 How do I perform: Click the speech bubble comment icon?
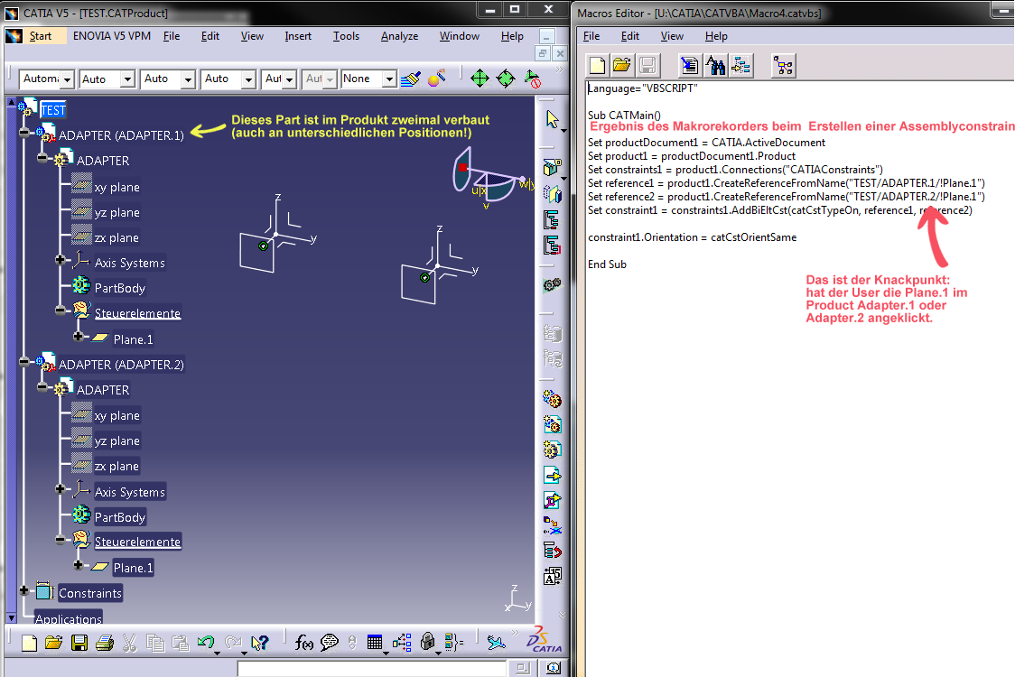(330, 643)
